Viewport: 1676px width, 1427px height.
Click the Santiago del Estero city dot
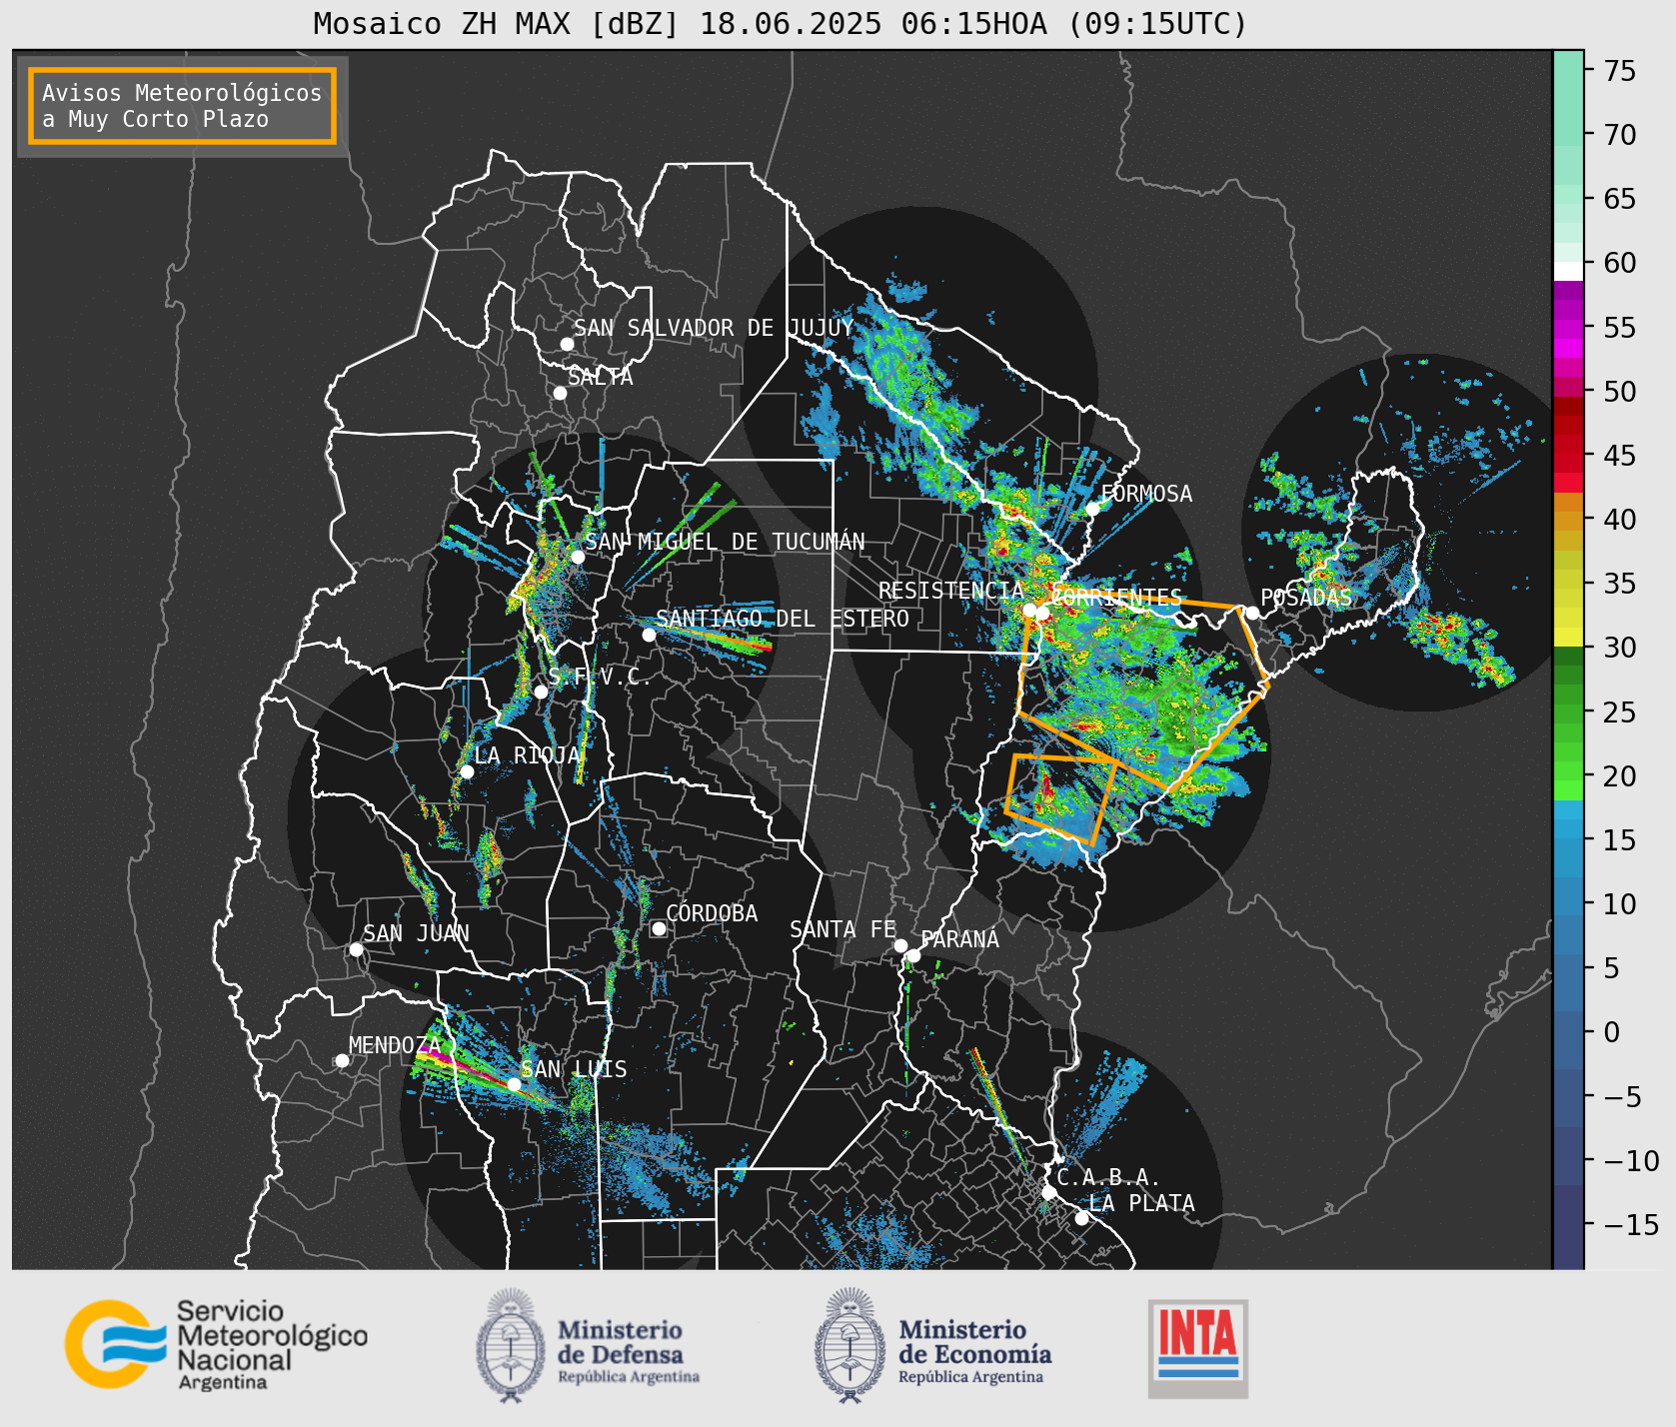click(649, 635)
